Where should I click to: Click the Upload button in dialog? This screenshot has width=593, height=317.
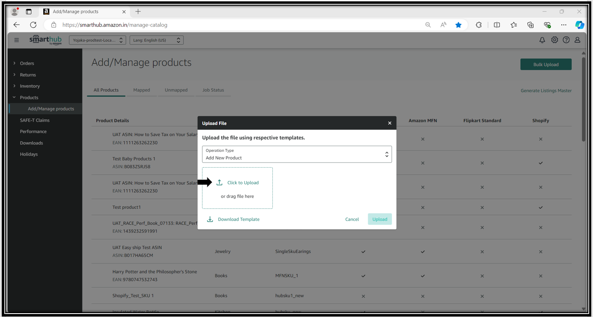[380, 219]
